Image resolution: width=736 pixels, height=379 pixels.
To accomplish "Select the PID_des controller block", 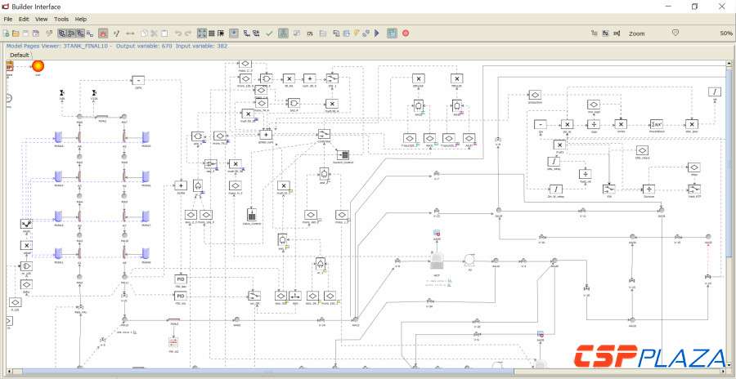I will (x=181, y=280).
